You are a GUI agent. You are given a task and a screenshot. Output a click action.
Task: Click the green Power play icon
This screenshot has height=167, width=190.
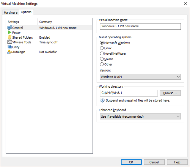point(9,33)
